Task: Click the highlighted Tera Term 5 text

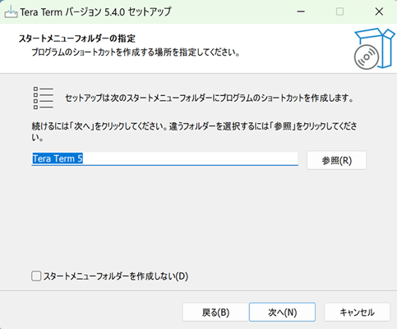Action: [58, 158]
